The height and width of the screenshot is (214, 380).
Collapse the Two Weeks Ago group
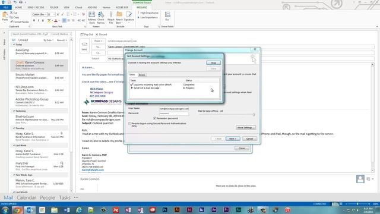pyautogui.click(x=14, y=175)
